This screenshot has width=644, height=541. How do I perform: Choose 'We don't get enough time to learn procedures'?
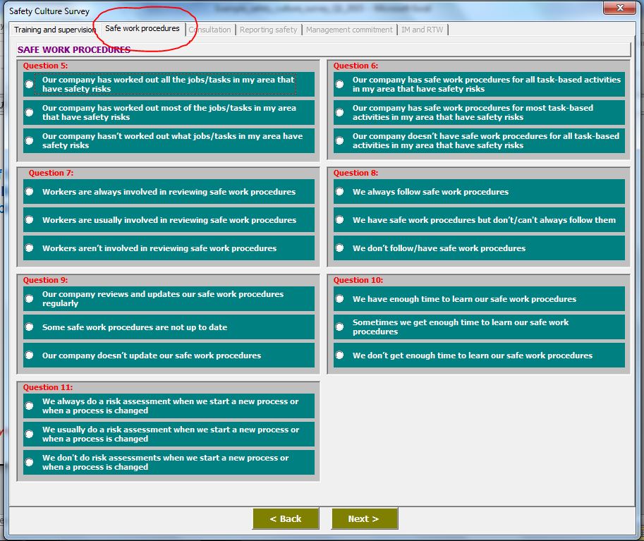coord(338,355)
